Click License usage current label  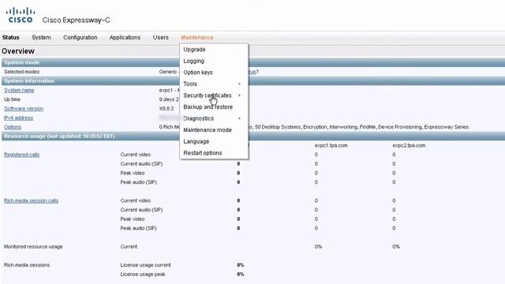(145, 265)
